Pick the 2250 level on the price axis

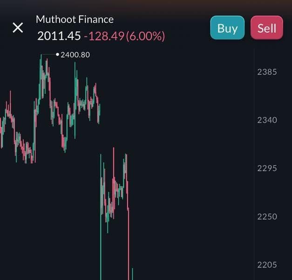tap(267, 217)
